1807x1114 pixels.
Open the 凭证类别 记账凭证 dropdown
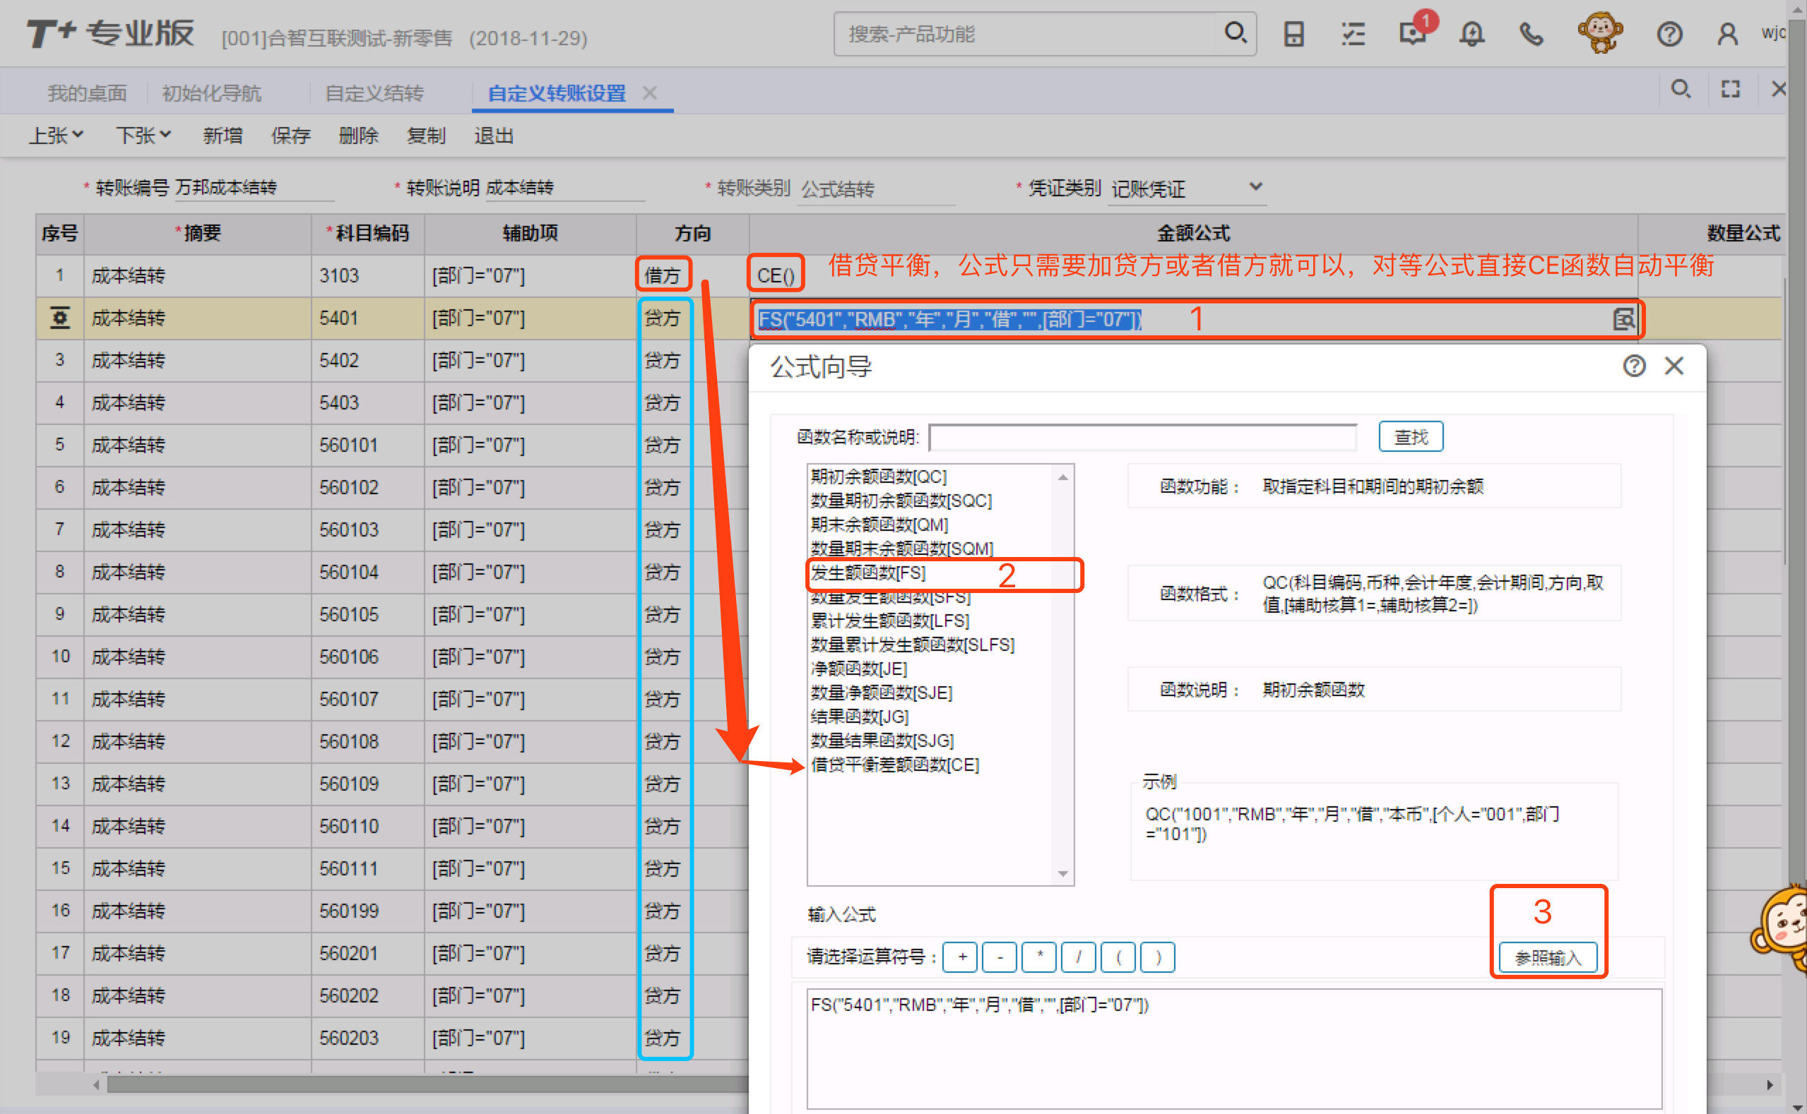pyautogui.click(x=1187, y=188)
